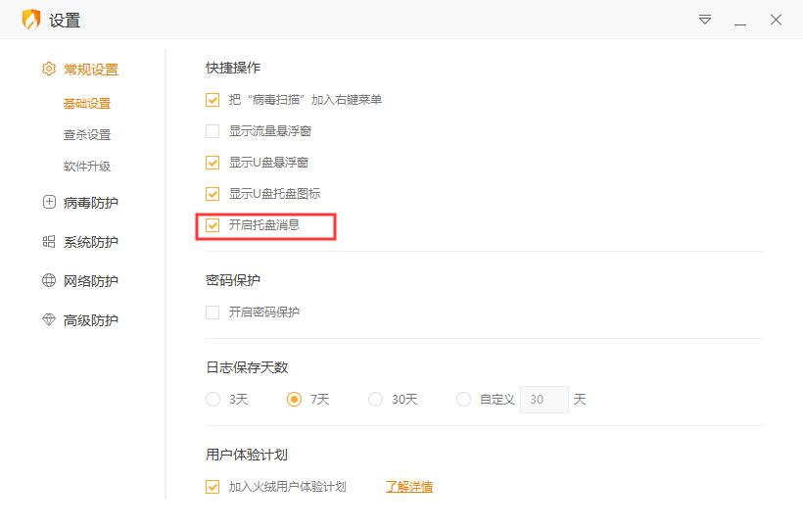This screenshot has height=529, width=803.
Task: Switch to 软件升级 settings page
Action: [x=87, y=167]
